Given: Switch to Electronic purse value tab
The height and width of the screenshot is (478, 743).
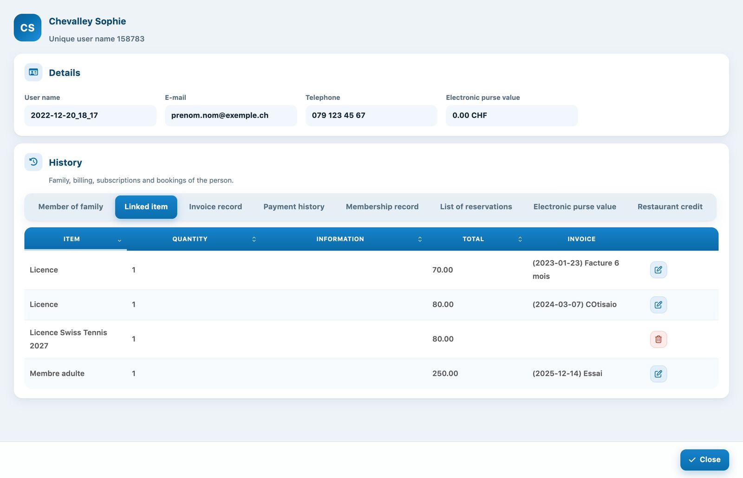Looking at the screenshot, I should (x=575, y=207).
